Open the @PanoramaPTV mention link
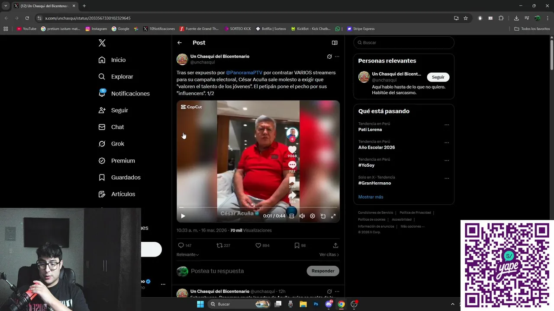Image resolution: width=554 pixels, height=311 pixels. [x=244, y=73]
